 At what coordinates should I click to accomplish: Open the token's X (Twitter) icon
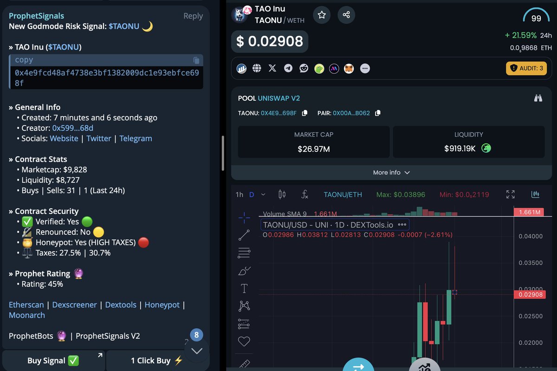(272, 68)
